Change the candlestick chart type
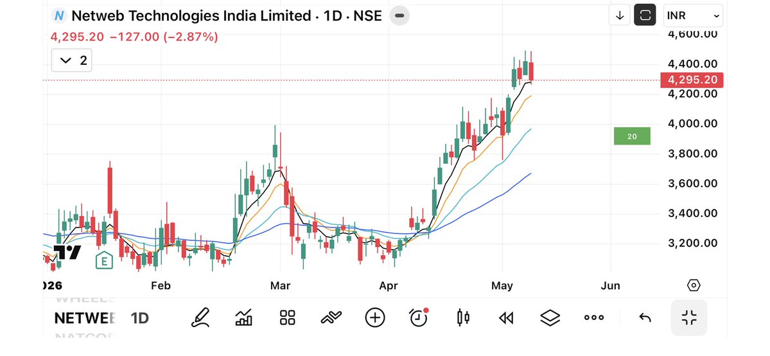Screen dimensions: 770x356 click(463, 317)
